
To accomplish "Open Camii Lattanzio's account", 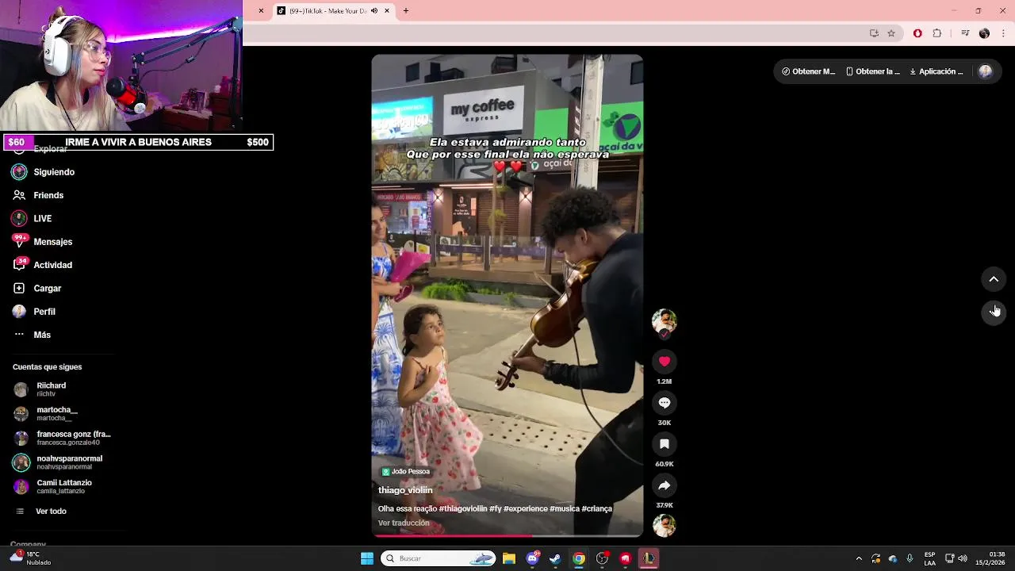I will [53, 486].
